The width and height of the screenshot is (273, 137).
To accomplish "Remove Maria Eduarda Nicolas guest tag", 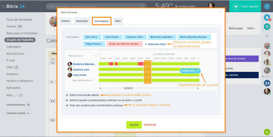I will coord(208,37).
